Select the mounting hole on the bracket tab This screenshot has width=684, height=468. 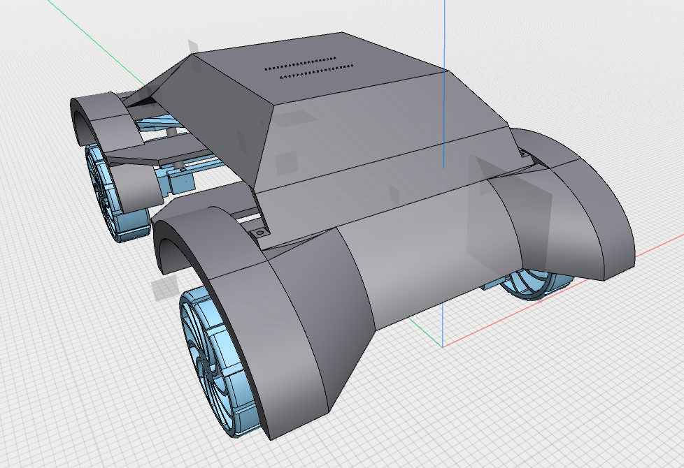[260, 231]
